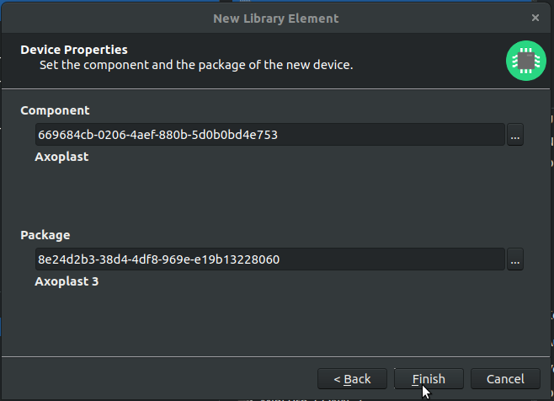Click the Package section label
Viewport: 554px width, 401px height.
point(45,235)
